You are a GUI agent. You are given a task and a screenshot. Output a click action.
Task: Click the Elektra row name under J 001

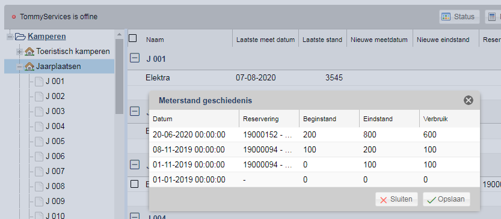click(158, 78)
